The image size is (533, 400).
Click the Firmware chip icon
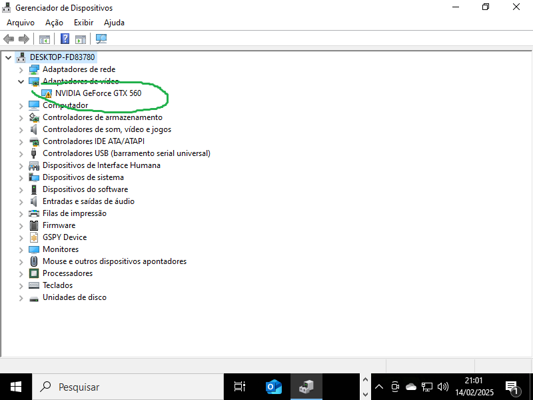(34, 225)
